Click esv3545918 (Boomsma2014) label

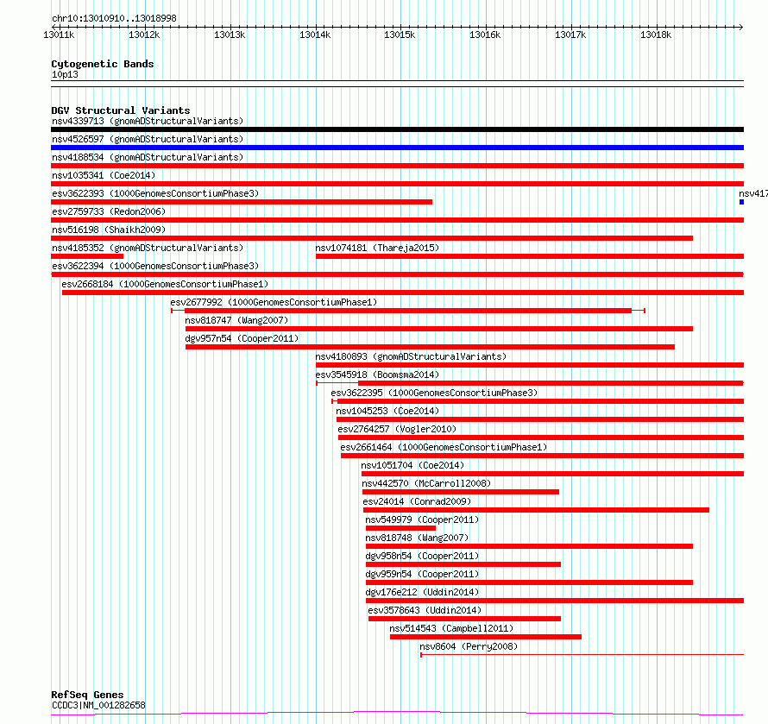[377, 375]
